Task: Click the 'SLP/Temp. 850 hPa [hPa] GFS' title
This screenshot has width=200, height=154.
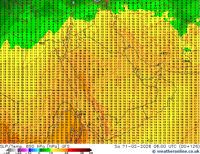Action: pyautogui.click(x=35, y=146)
